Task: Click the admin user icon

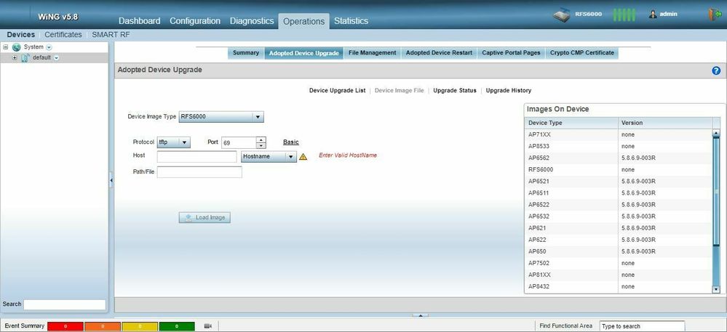Action: [653, 15]
